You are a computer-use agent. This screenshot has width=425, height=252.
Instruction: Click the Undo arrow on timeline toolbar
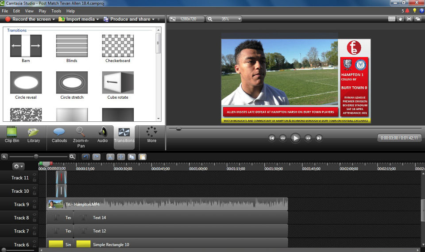tap(85, 157)
